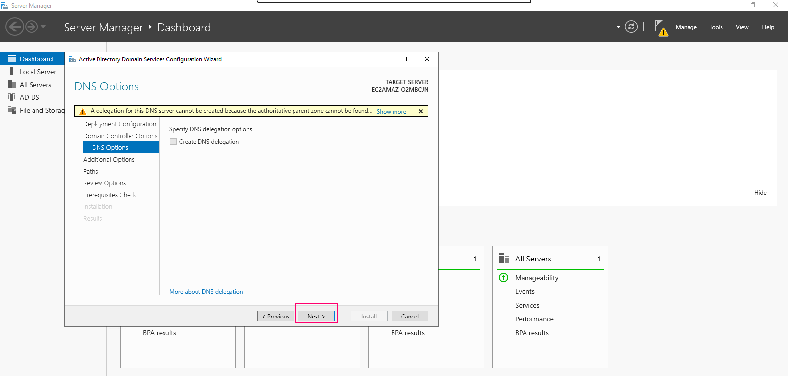Open the Help menu
The image size is (788, 376).
[x=768, y=27]
